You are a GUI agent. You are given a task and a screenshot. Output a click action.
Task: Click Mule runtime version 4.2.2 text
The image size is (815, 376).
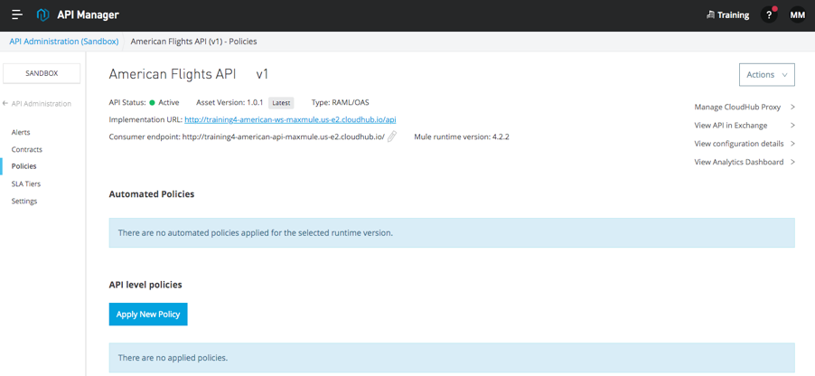click(x=462, y=136)
